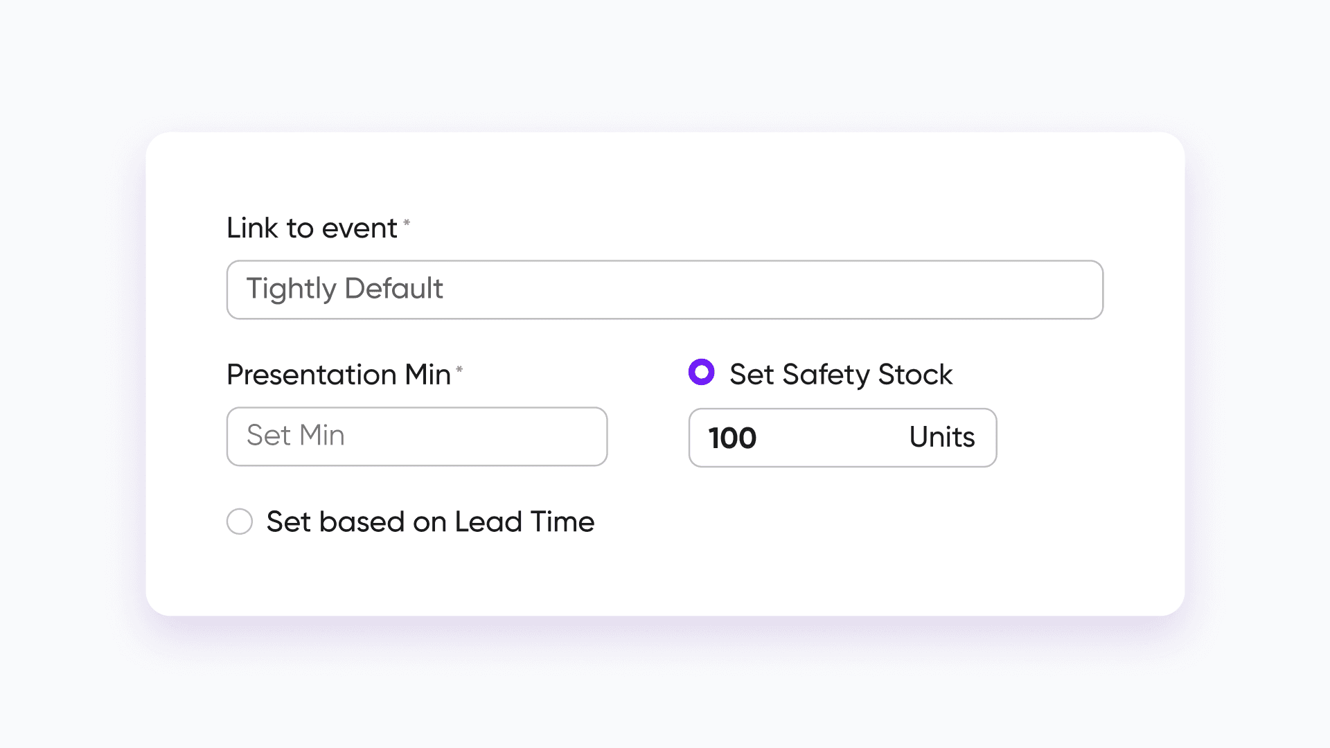
Task: Enable the Set based on Lead Time option
Action: 240,522
